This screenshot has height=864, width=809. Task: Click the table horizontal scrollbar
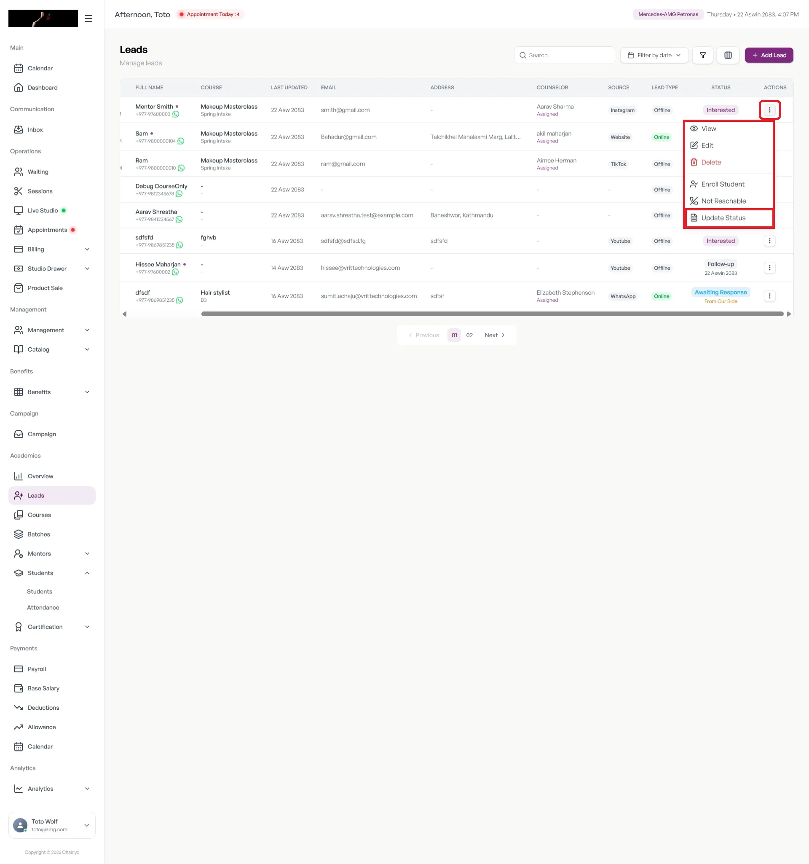(492, 314)
